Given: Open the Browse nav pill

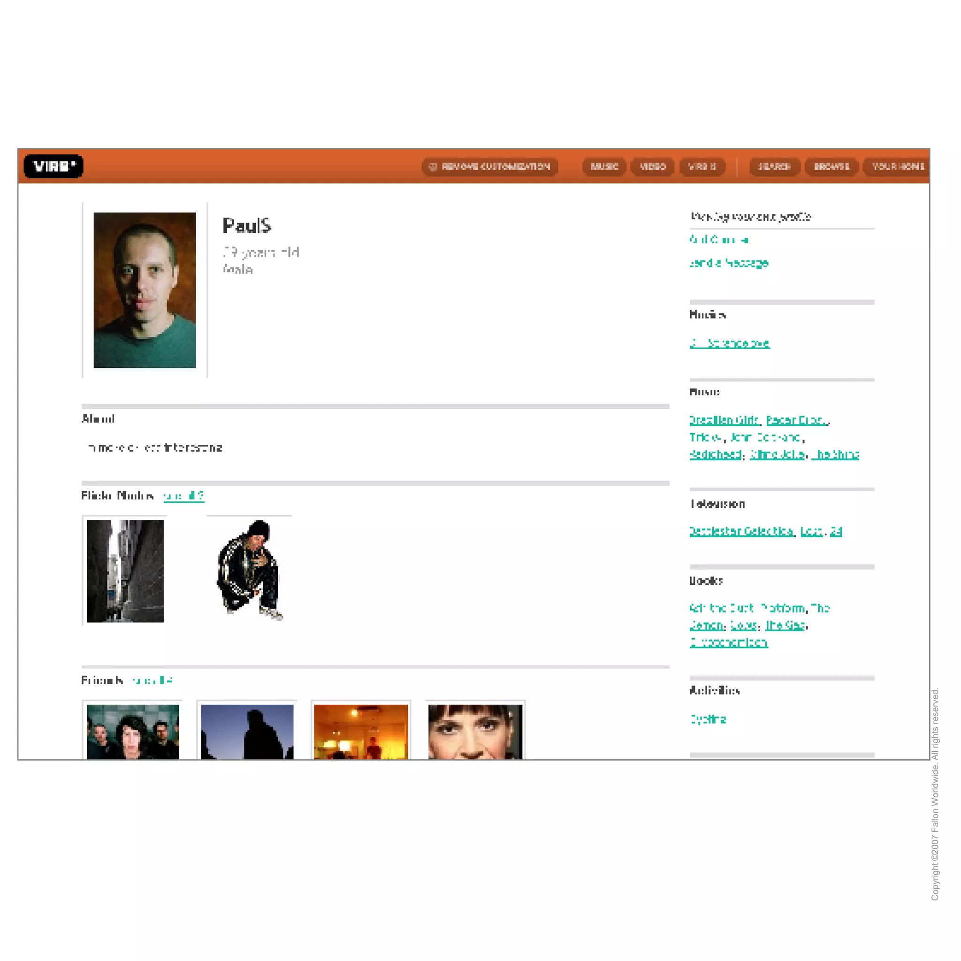Looking at the screenshot, I should [x=831, y=167].
